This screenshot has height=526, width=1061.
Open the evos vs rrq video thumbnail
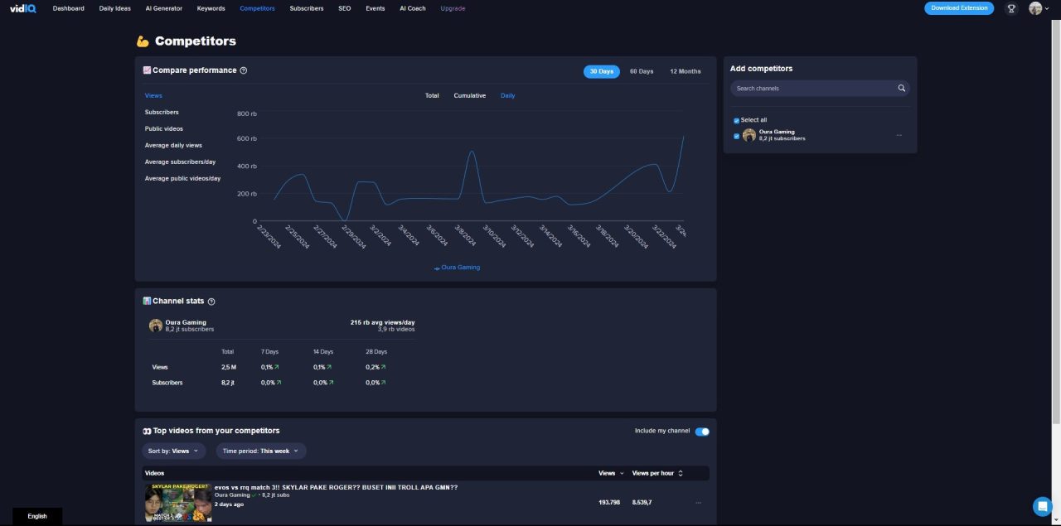pyautogui.click(x=177, y=503)
